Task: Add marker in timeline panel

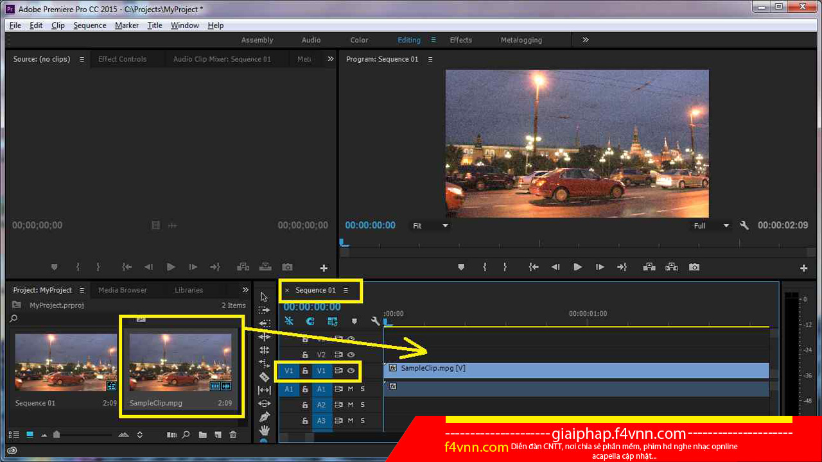Action: 354,321
